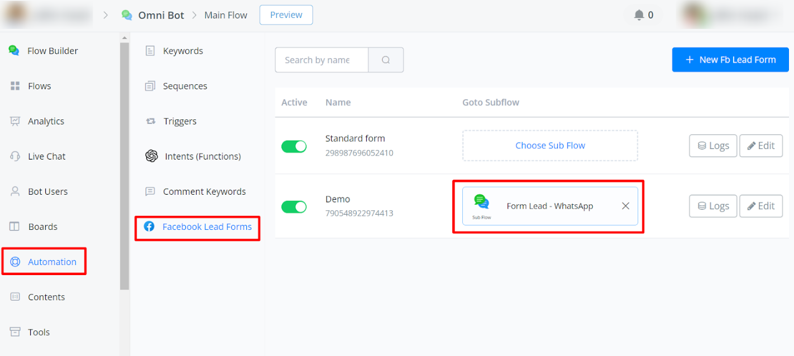Viewport: 794px width, 356px height.
Task: Click the Live Chat headset icon
Action: click(15, 156)
